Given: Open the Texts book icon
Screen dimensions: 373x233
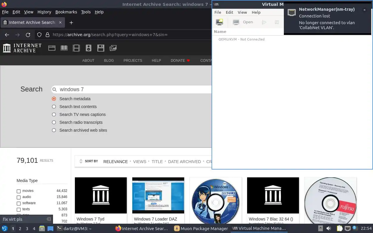Looking at the screenshot, I should point(64,48).
